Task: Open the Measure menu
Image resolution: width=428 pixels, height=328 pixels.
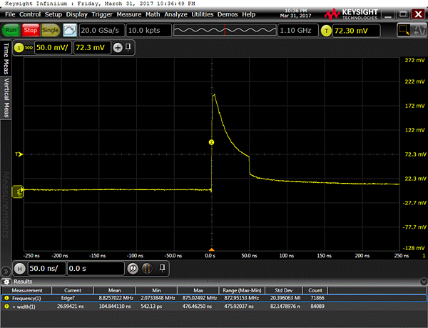Action: point(129,14)
